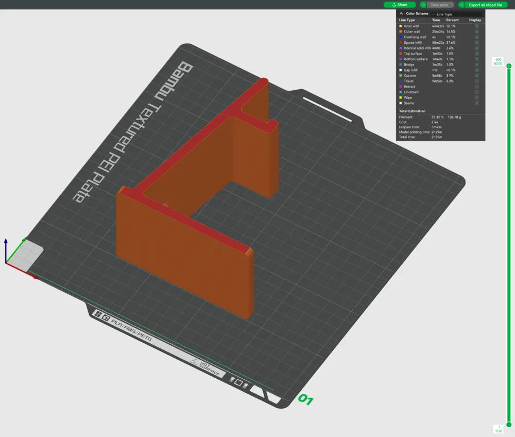Click the Bridge line type color icon
Image resolution: width=515 pixels, height=437 pixels.
point(400,65)
